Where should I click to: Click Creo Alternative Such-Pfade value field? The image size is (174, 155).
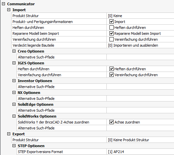point(140,57)
